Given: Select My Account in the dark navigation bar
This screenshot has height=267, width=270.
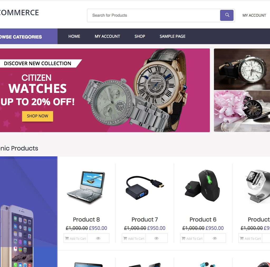Looking at the screenshot, I should coord(107,36).
